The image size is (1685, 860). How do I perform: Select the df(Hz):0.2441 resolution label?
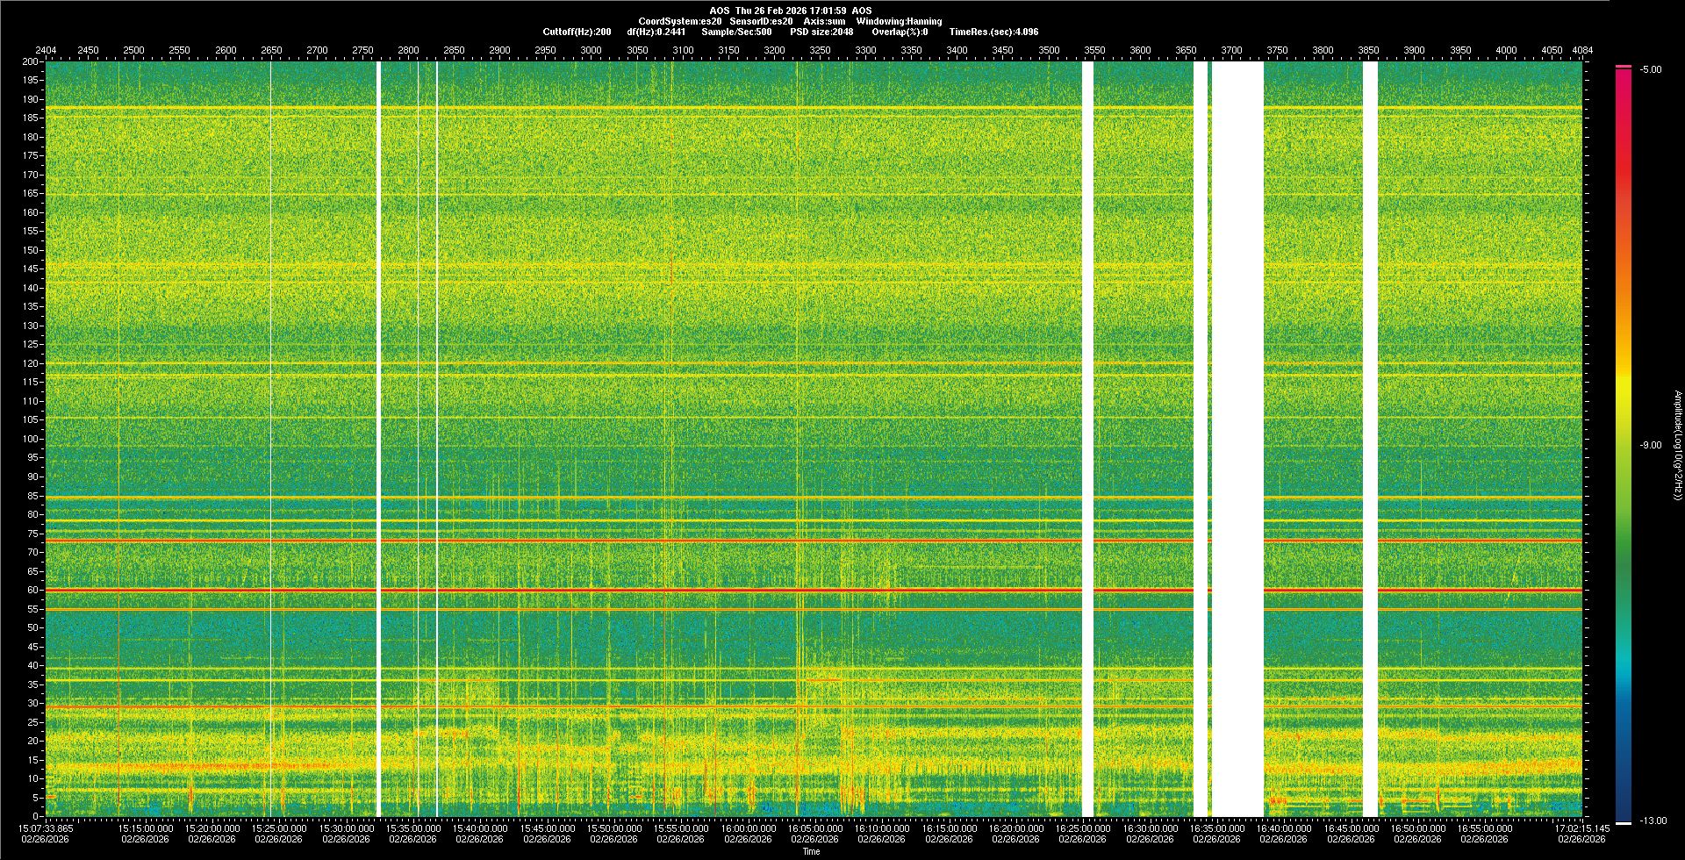coord(656,32)
